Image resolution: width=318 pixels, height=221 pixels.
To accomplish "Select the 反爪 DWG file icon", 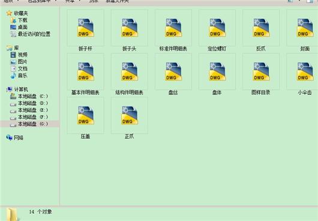I will tap(261, 28).
